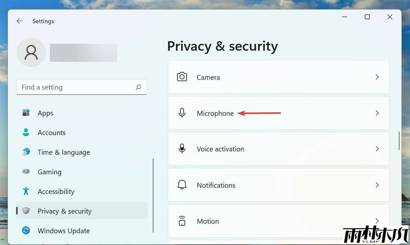Expand the Microphone settings chevron
Viewport: 410px width, 245px height.
tap(377, 113)
